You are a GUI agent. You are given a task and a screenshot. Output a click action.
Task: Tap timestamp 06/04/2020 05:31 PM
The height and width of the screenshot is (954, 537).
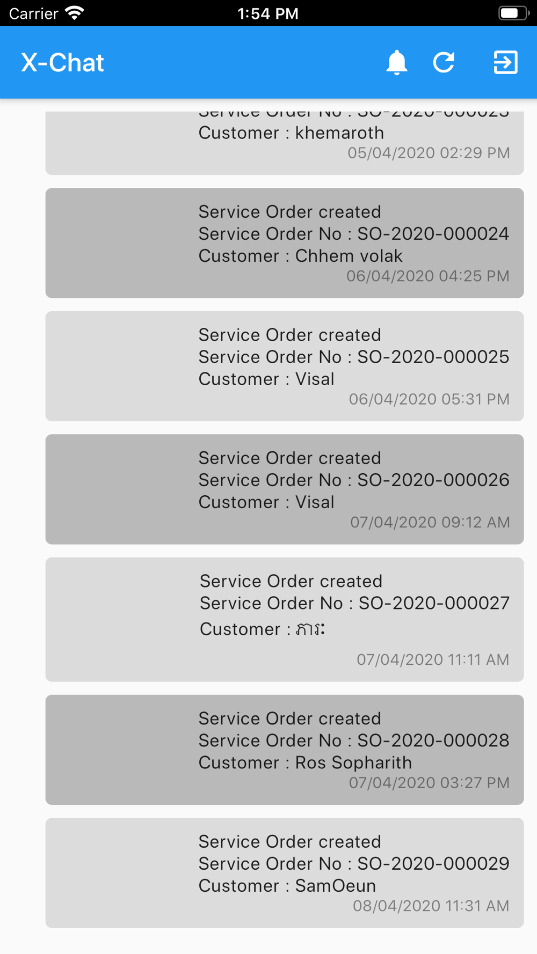coord(429,399)
